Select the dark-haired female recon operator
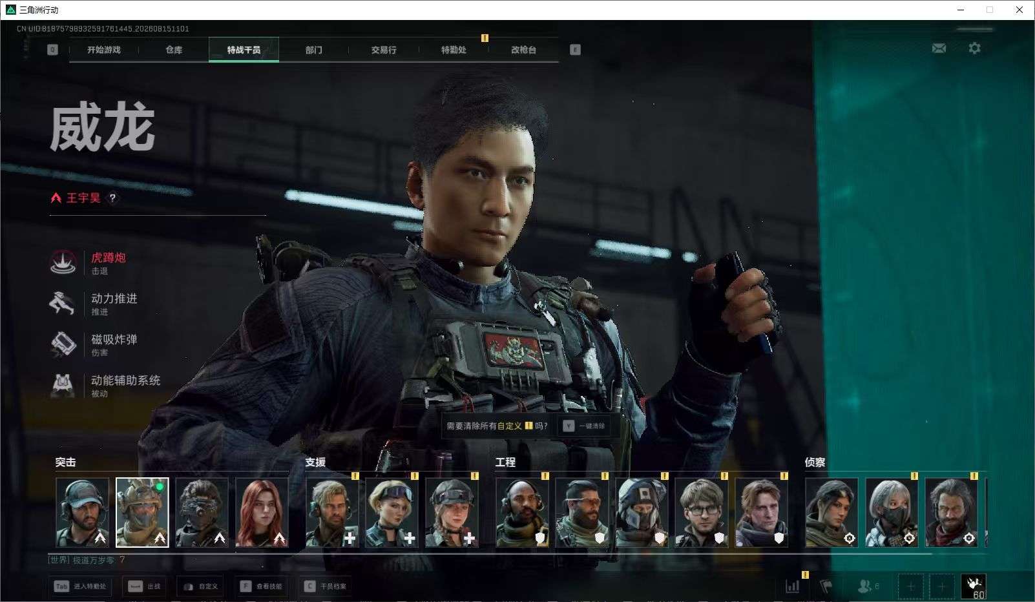 click(x=831, y=512)
